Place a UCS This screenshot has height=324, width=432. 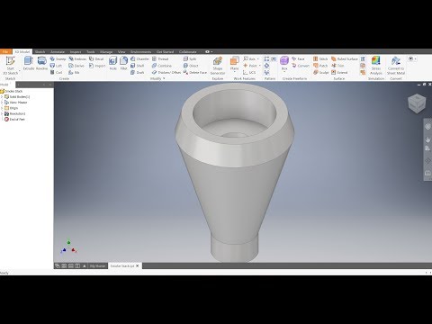click(x=249, y=72)
